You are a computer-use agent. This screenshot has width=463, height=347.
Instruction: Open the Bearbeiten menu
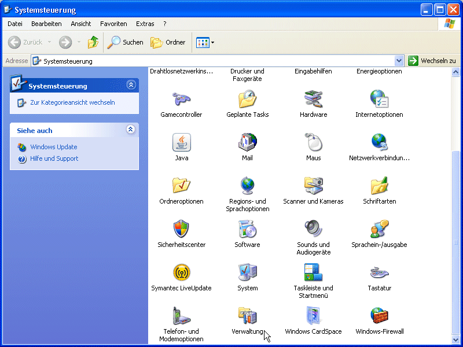click(46, 24)
